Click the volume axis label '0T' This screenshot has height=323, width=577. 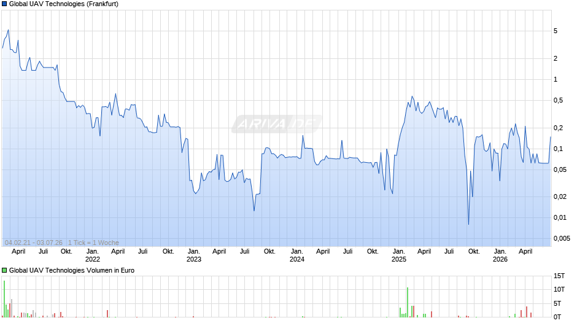(x=557, y=317)
